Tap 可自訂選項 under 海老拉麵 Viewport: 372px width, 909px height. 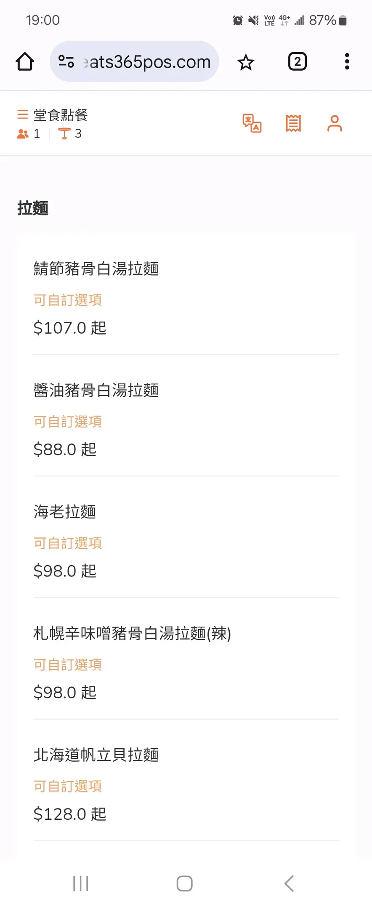(68, 543)
